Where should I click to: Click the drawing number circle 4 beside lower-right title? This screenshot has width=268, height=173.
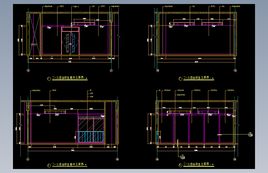[x=180, y=165]
